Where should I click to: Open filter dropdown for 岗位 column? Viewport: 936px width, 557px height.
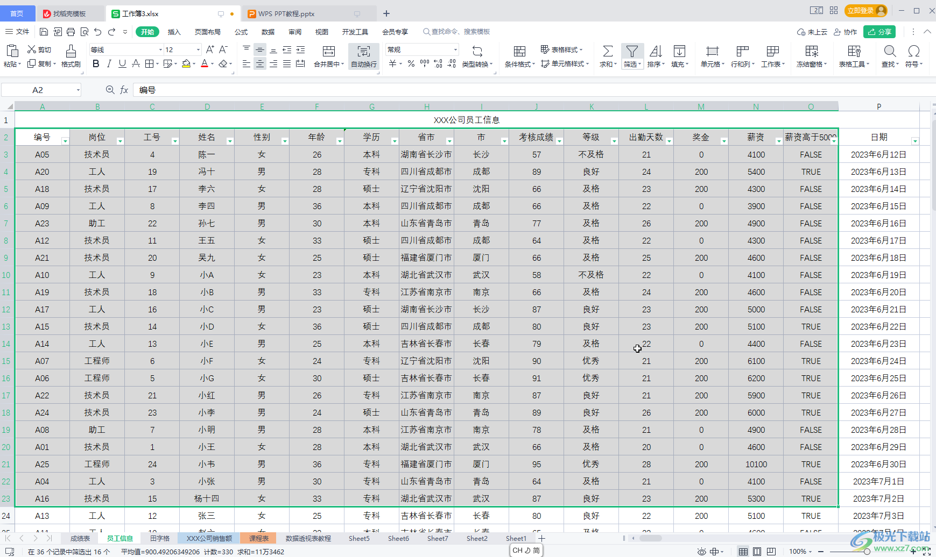click(120, 141)
